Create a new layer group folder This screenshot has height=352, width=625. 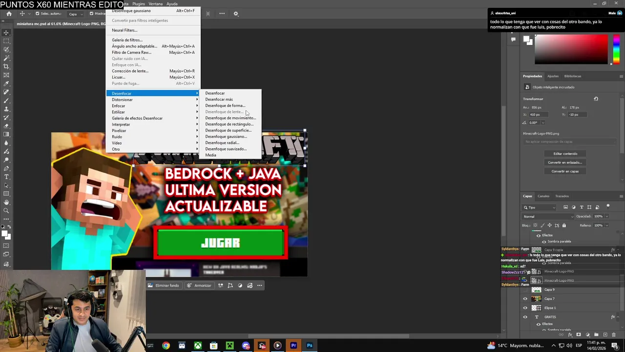coord(596,335)
